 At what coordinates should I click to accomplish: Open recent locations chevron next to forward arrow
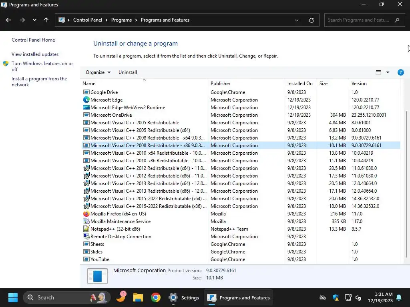(34, 20)
